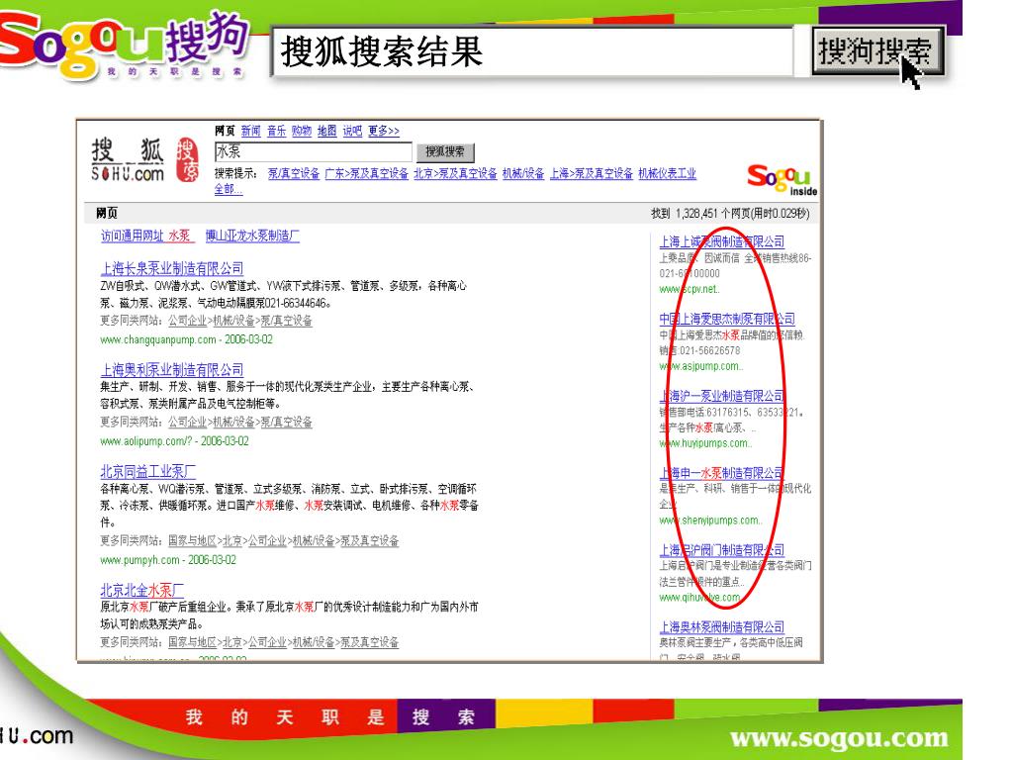Open the 机械仪表工业 hint link

(x=668, y=173)
